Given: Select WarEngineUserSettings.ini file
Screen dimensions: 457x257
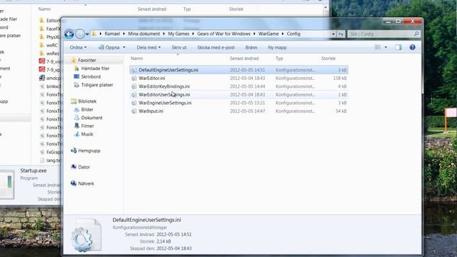Looking at the screenshot, I should coord(238,103).
